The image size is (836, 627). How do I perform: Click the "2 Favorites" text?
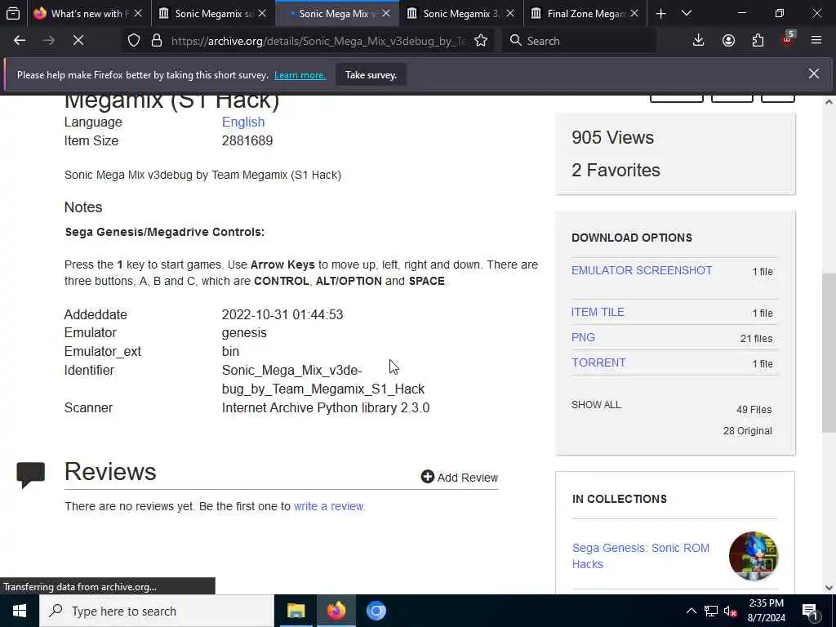pyautogui.click(x=616, y=170)
